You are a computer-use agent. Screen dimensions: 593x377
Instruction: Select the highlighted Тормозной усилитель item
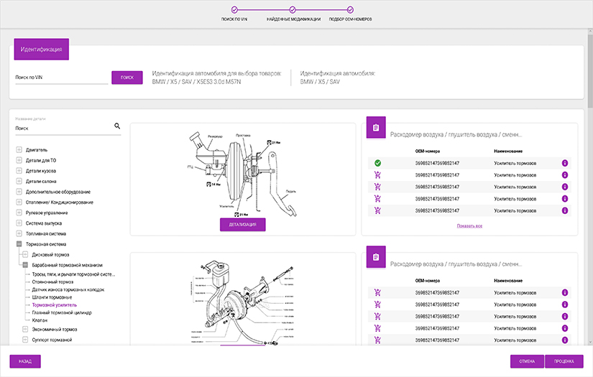coord(54,305)
